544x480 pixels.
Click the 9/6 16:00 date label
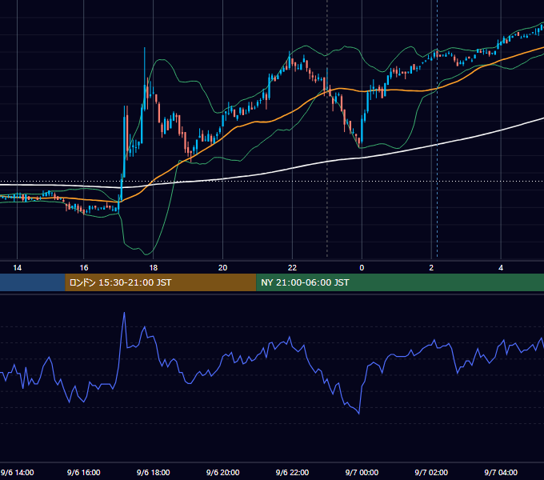[84, 472]
